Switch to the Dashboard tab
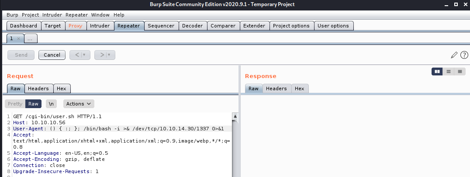Screen dimensions: 470x177 click(x=24, y=26)
